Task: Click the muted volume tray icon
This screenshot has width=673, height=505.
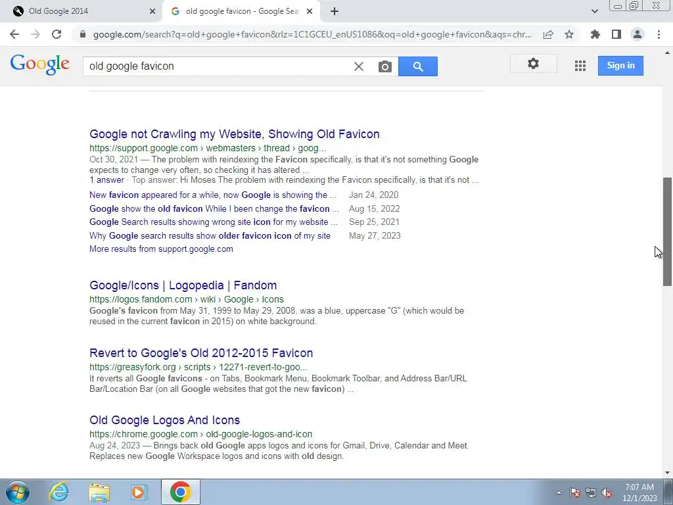Action: point(607,493)
